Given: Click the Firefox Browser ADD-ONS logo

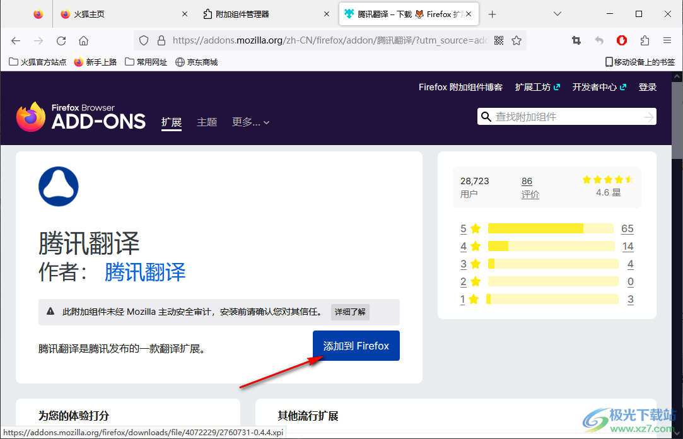Looking at the screenshot, I should pyautogui.click(x=81, y=116).
